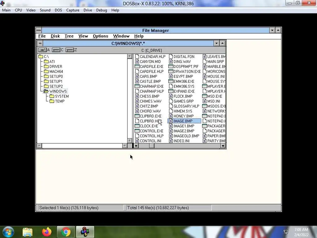Open C:\WINDOWS child window control menu
This screenshot has height=238, width=317.
pos(40,43)
